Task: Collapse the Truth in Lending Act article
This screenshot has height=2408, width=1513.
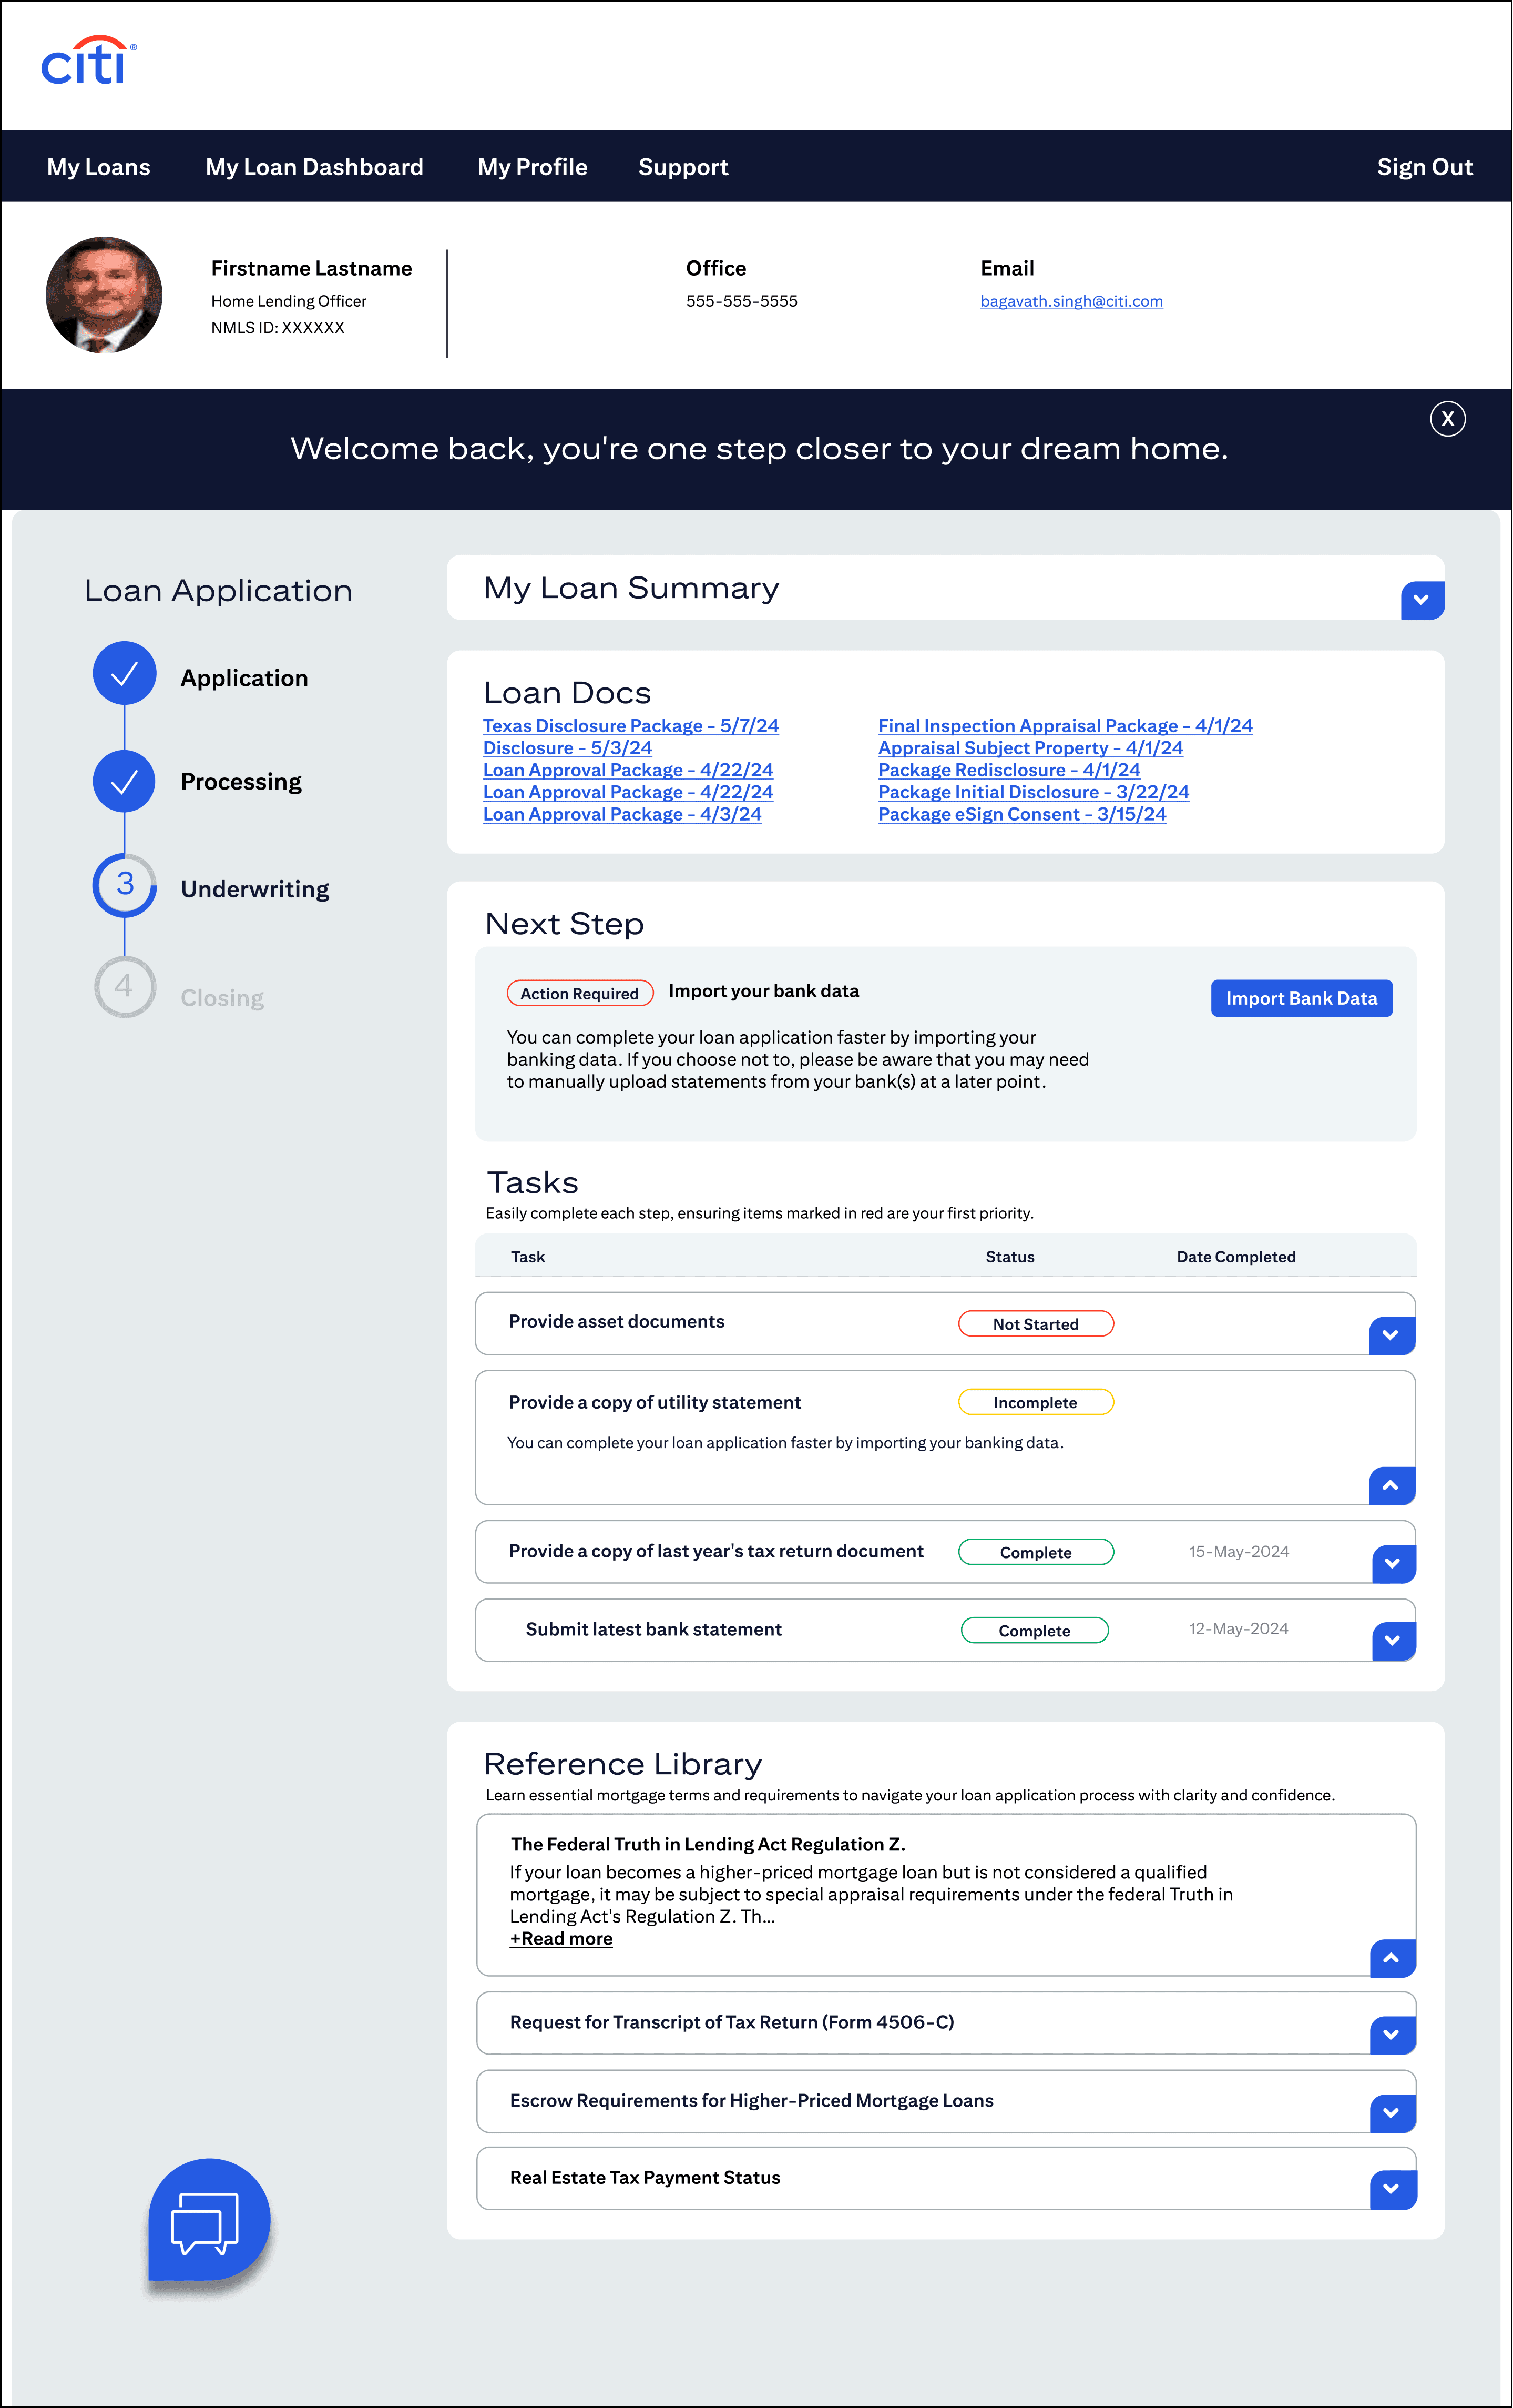Action: click(x=1392, y=1958)
